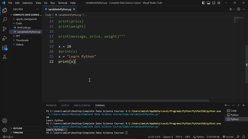This screenshot has width=248, height=139.
Task: Open errors and warnings status indicator
Action: pyautogui.click(x=8, y=137)
